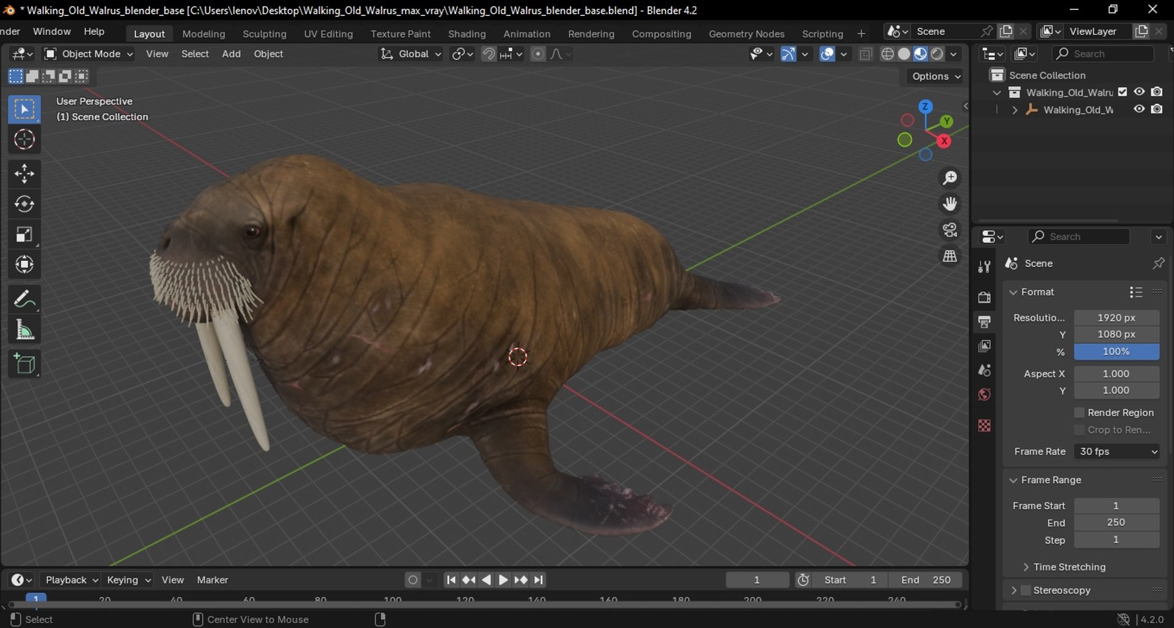Open the Object Mode dropdown
The width and height of the screenshot is (1174, 628).
point(89,54)
